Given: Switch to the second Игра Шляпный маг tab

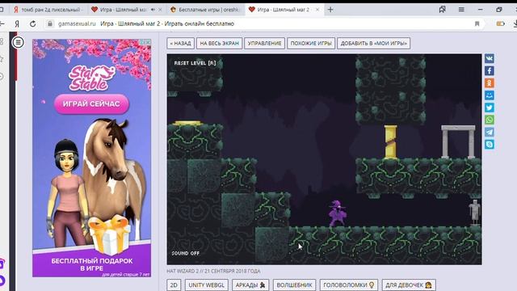Looking at the screenshot, I should (x=123, y=10).
